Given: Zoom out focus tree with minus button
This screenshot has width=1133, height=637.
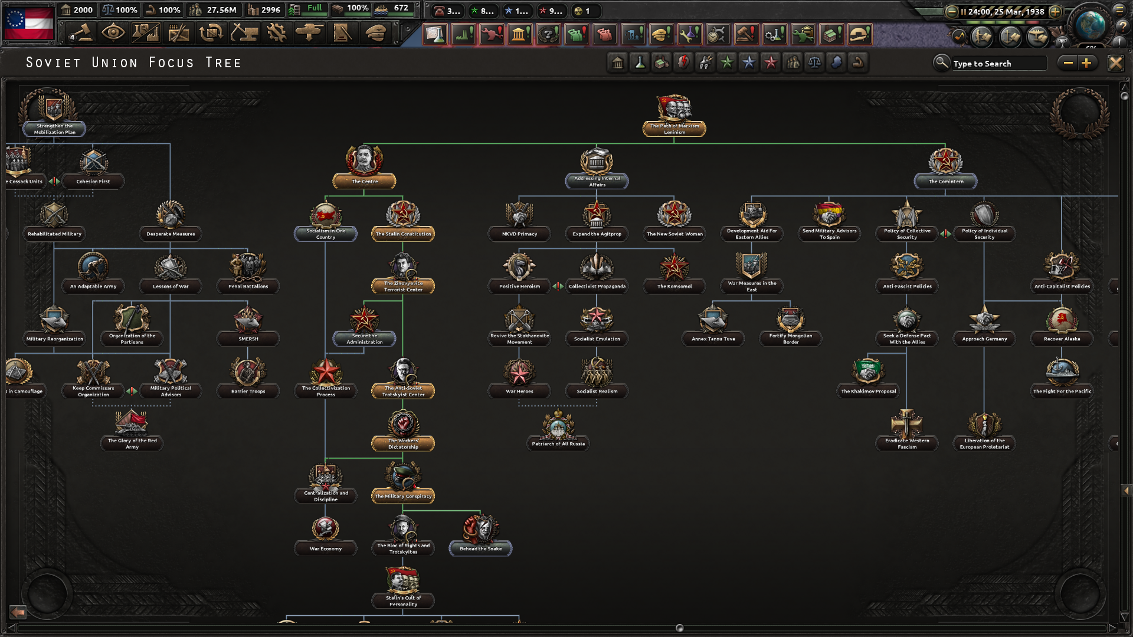Looking at the screenshot, I should [x=1068, y=63].
